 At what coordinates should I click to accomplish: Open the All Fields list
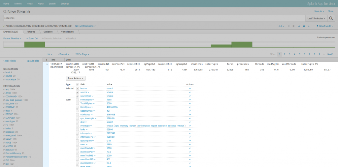click(33, 61)
